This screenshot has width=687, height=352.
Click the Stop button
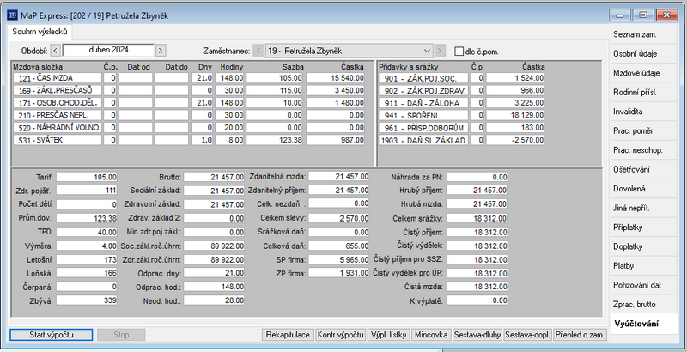[121, 335]
